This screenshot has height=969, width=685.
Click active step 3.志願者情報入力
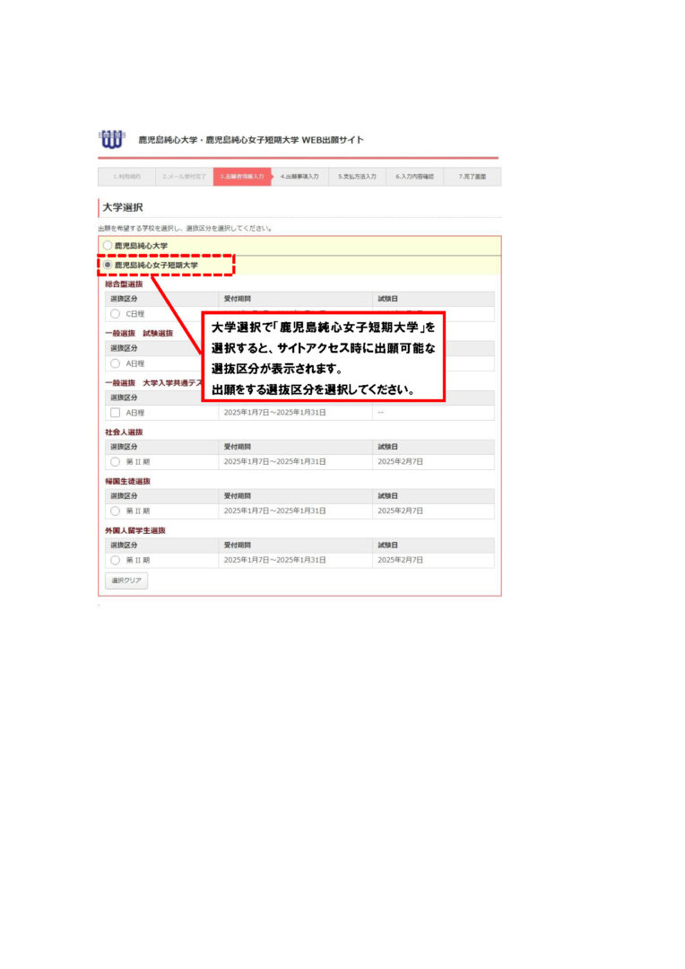(241, 177)
